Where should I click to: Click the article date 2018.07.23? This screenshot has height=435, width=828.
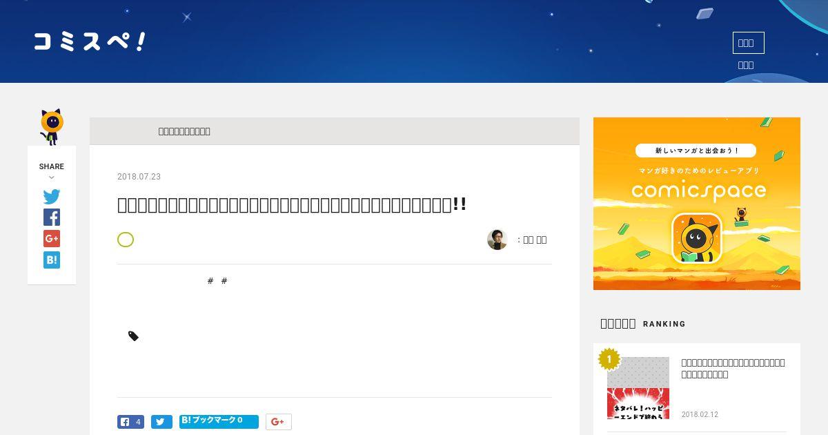[x=139, y=177]
